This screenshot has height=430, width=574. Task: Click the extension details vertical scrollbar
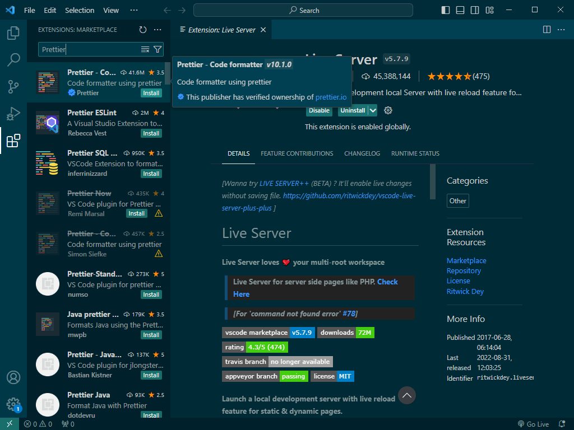pos(433,181)
